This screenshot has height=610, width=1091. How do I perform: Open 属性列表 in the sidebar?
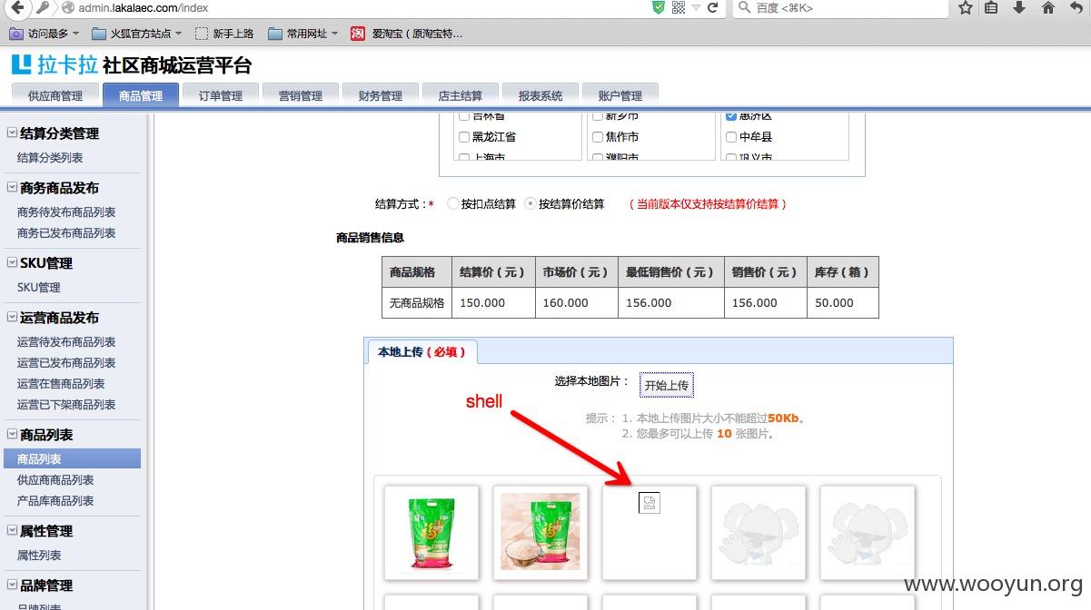click(x=39, y=556)
